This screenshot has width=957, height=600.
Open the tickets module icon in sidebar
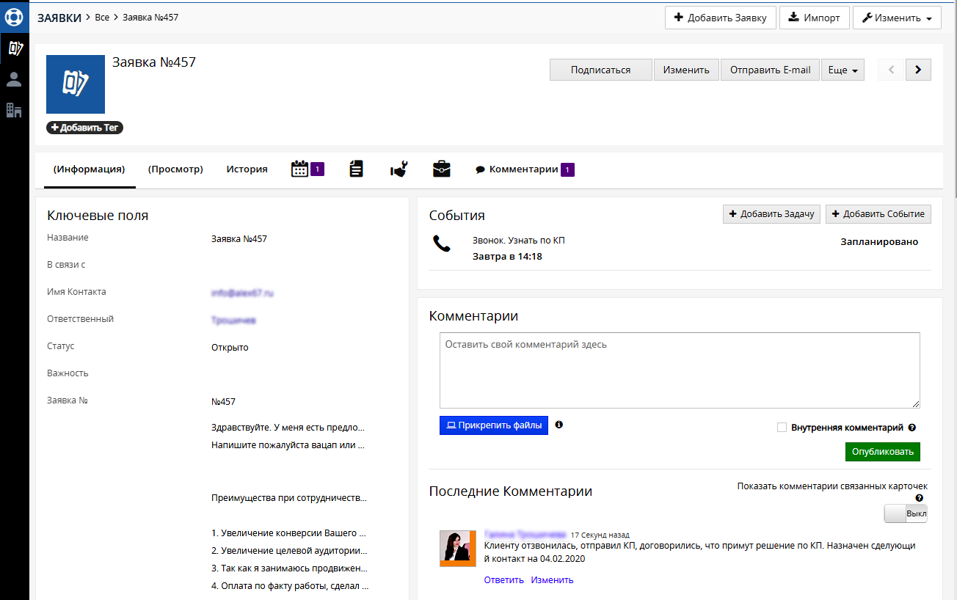pyautogui.click(x=14, y=48)
